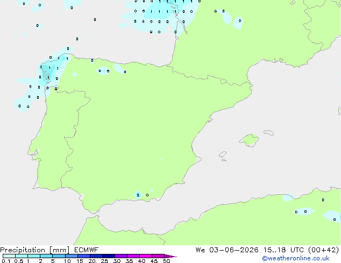This screenshot has width=341, height=263.
Task: Click the green Mallorca island on the map
Action: click(x=250, y=140)
